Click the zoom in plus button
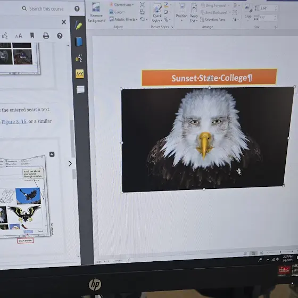 tap(292, 251)
